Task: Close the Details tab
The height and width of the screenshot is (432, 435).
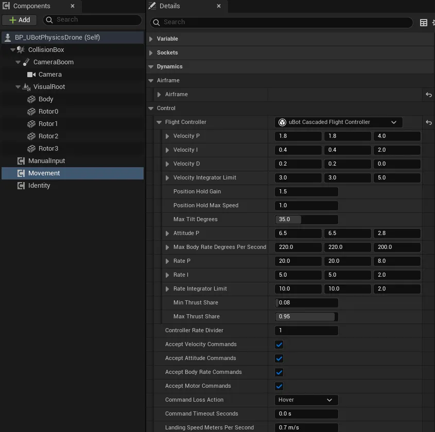Action: pos(219,6)
